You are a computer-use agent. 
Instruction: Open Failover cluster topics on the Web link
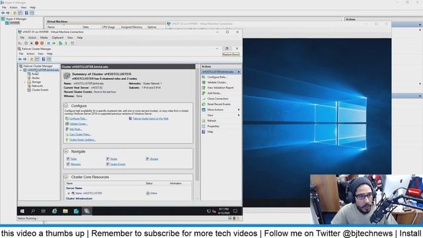click(151, 118)
